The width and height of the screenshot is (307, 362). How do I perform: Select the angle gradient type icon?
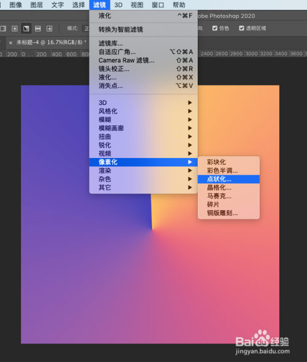(x=26, y=28)
